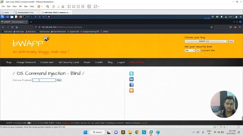Open the Exploit-DB bookmark
The width and height of the screenshot is (243, 136).
coord(73,32)
